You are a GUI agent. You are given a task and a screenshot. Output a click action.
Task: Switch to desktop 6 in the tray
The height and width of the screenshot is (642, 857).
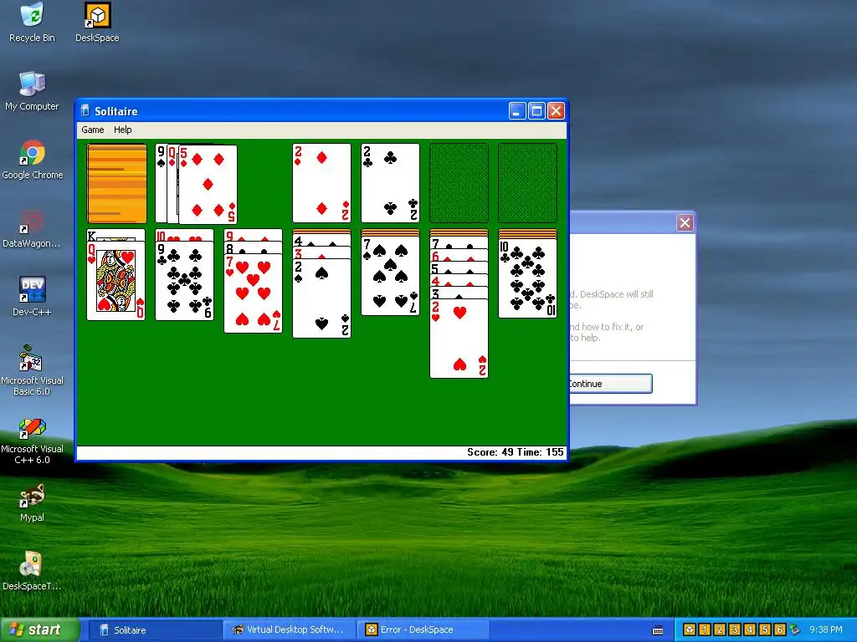pos(779,629)
